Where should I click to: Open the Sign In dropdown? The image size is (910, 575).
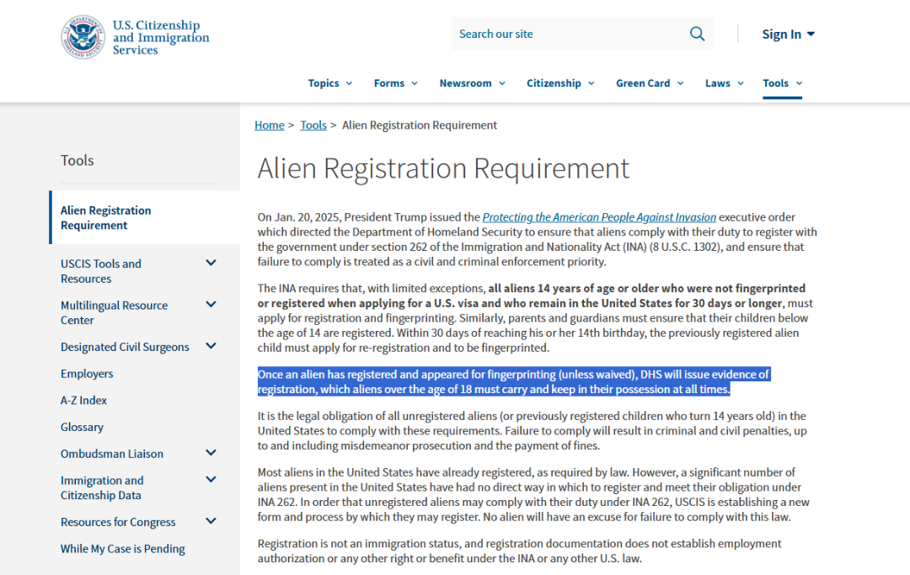point(788,34)
